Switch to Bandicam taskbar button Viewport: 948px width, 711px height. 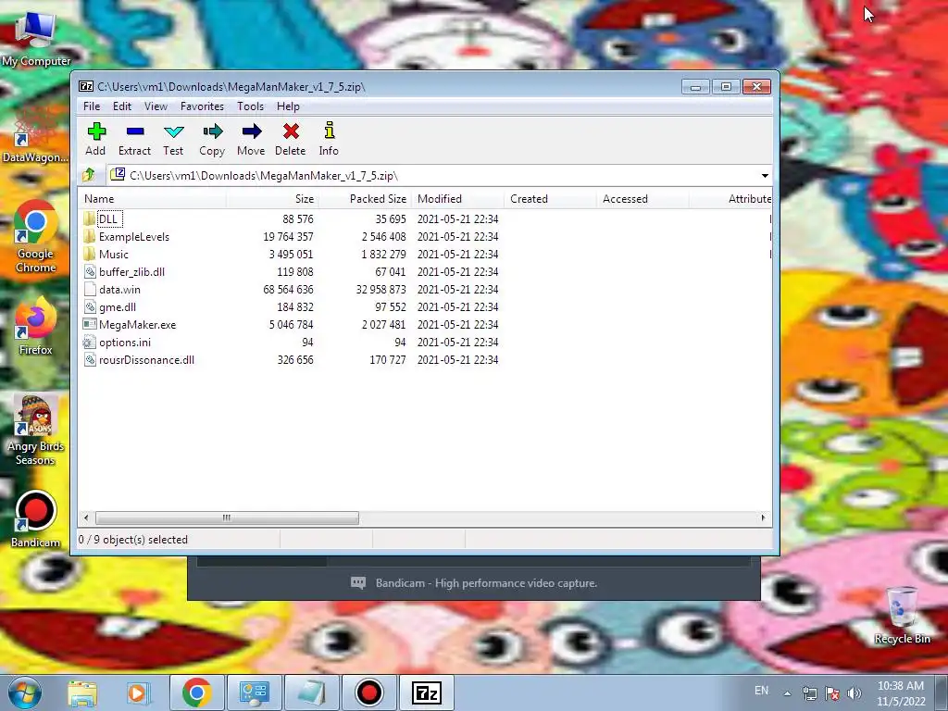point(368,692)
